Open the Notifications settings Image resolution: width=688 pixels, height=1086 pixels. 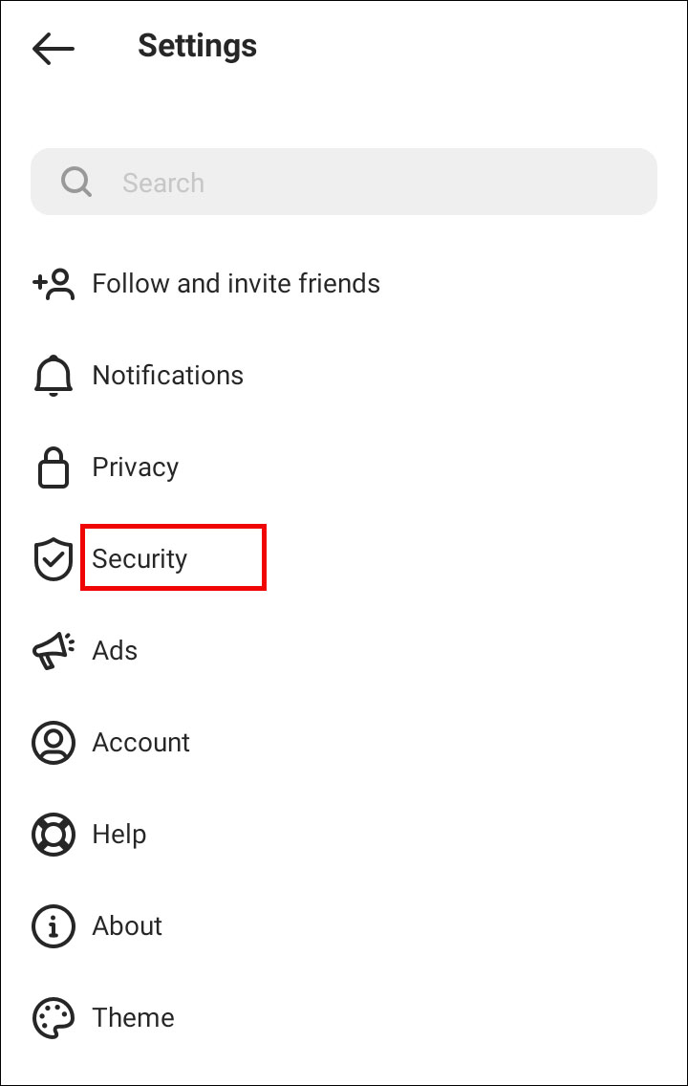pyautogui.click(x=168, y=376)
